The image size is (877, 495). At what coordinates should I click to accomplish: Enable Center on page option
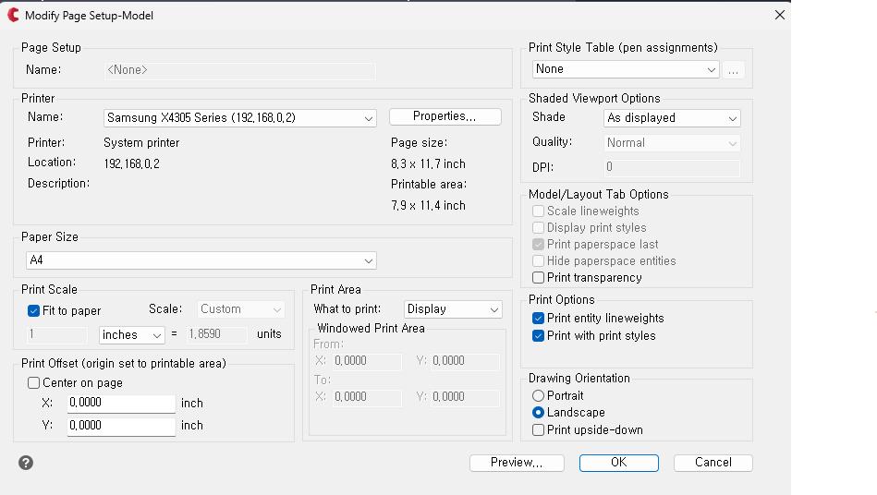tap(34, 382)
